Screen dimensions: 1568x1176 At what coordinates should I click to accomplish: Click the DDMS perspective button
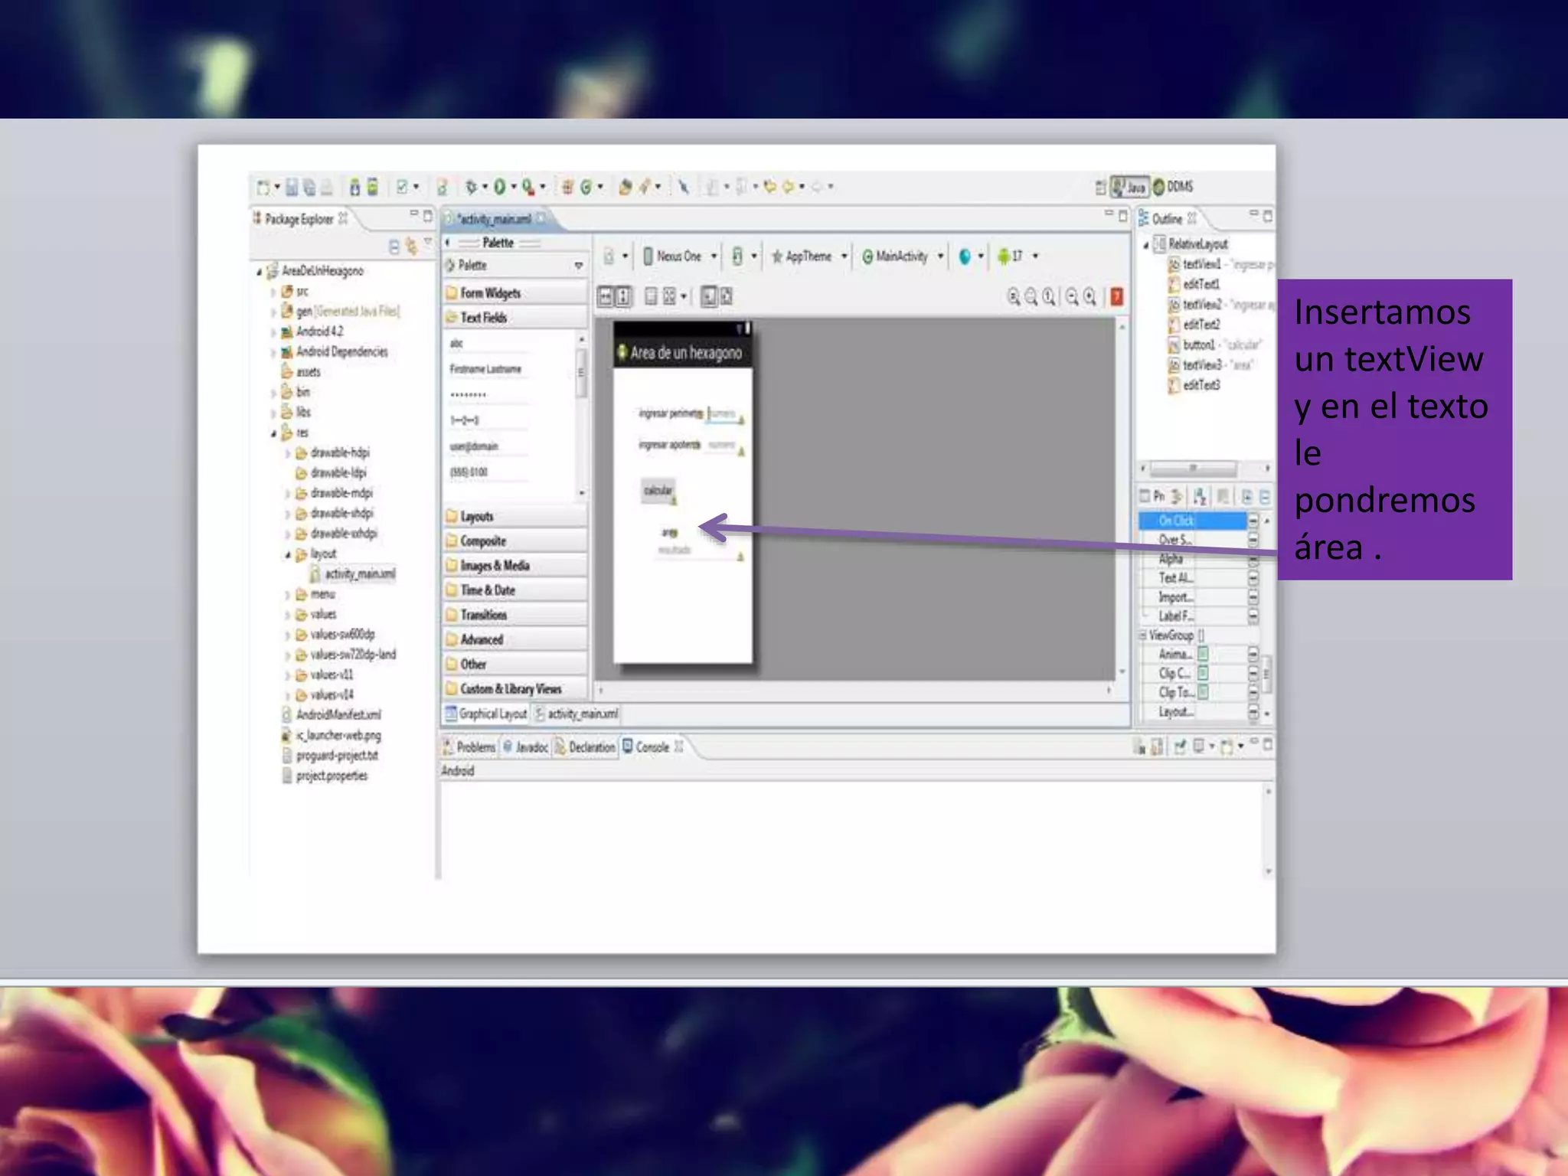pyautogui.click(x=1173, y=186)
